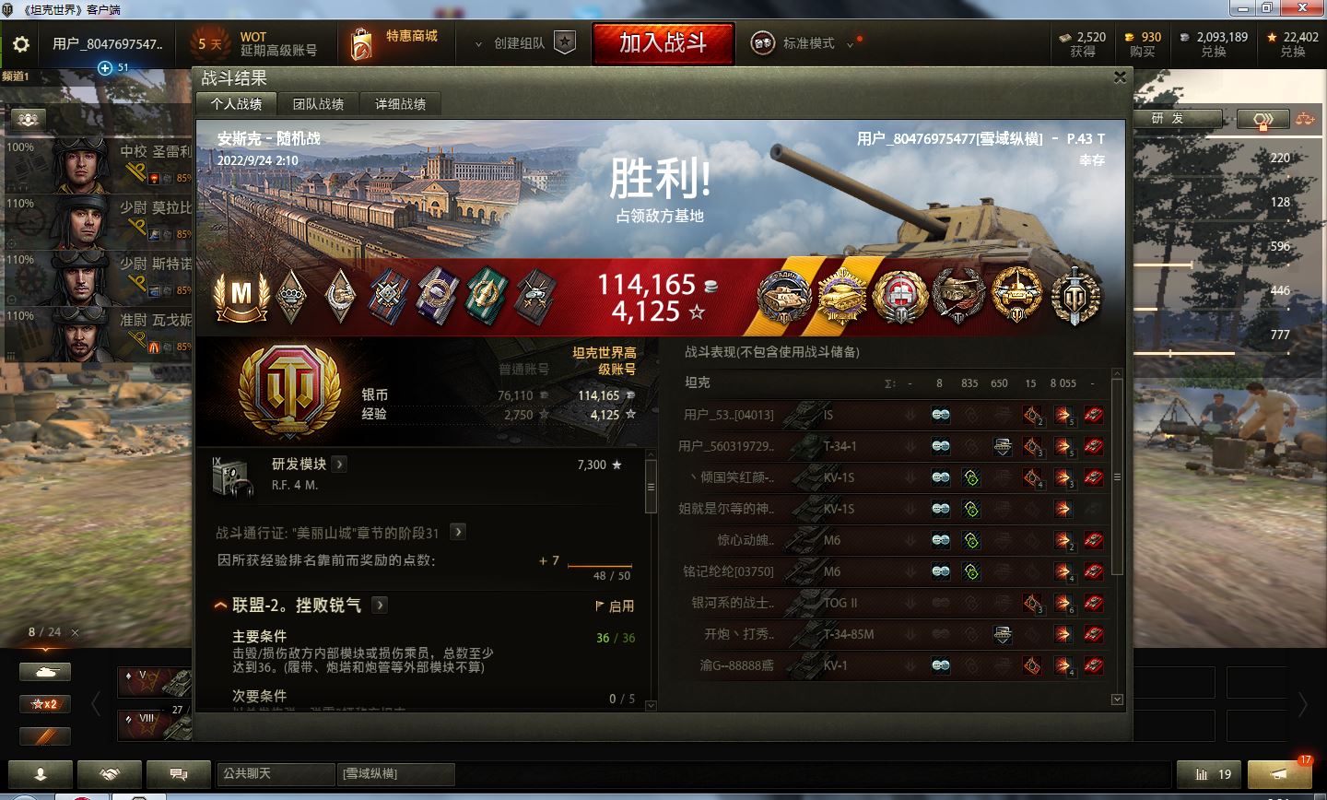Open the settings gear menu
This screenshot has width=1327, height=800.
(x=20, y=44)
